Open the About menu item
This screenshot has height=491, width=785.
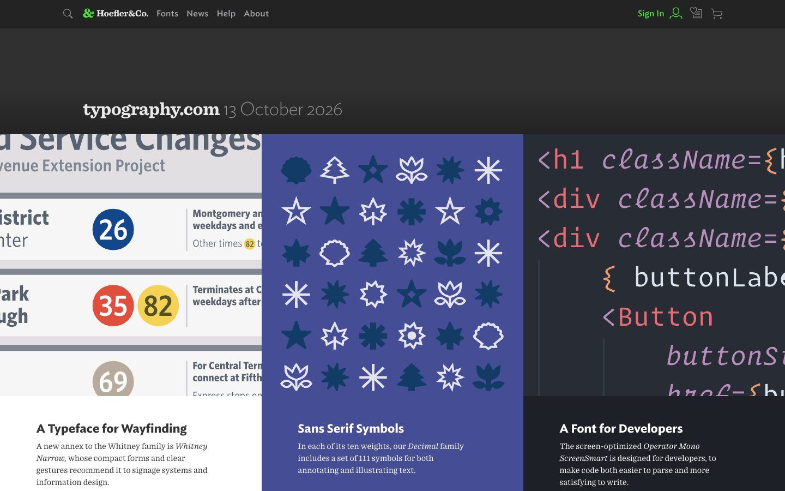[256, 14]
